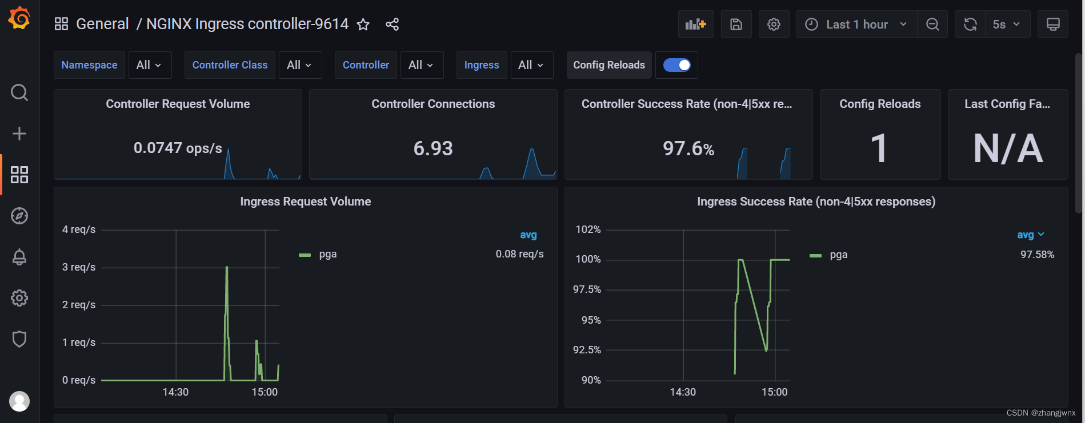Screen dimensions: 1085x423
Task: Click the General folder breadcrumb
Action: point(102,24)
